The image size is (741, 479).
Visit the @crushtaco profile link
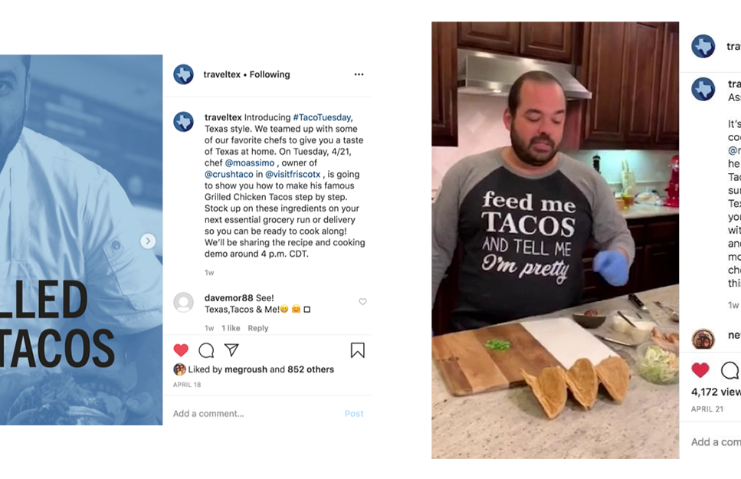[228, 174]
